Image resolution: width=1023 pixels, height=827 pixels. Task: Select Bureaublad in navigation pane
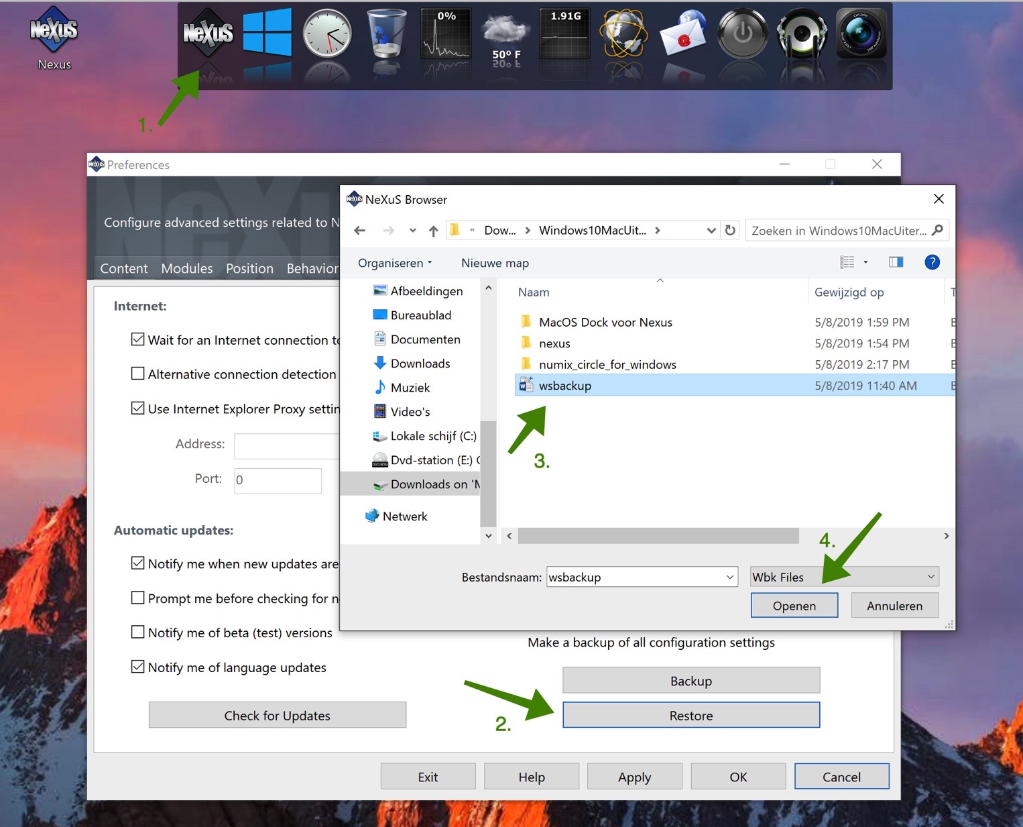[421, 315]
